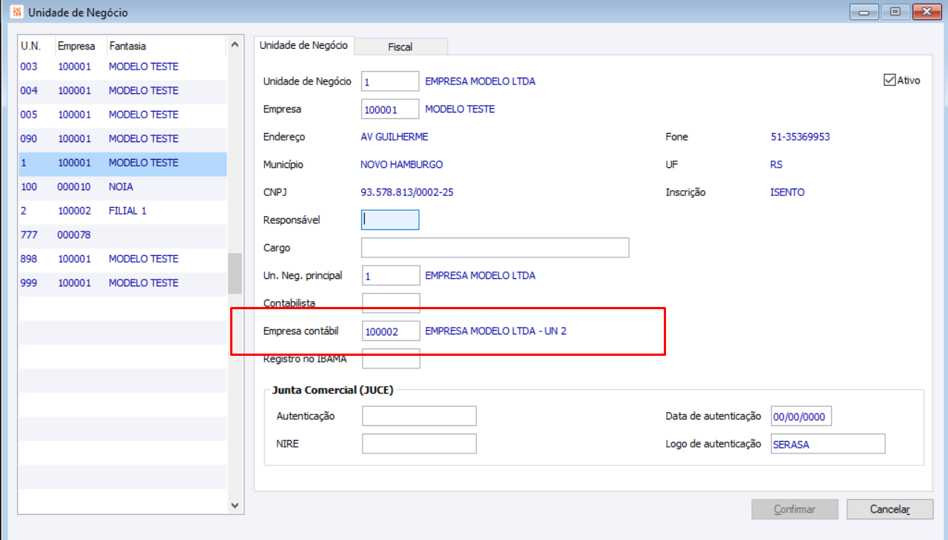This screenshot has height=540, width=948.
Task: Focus the Empresa code field
Action: (390, 109)
